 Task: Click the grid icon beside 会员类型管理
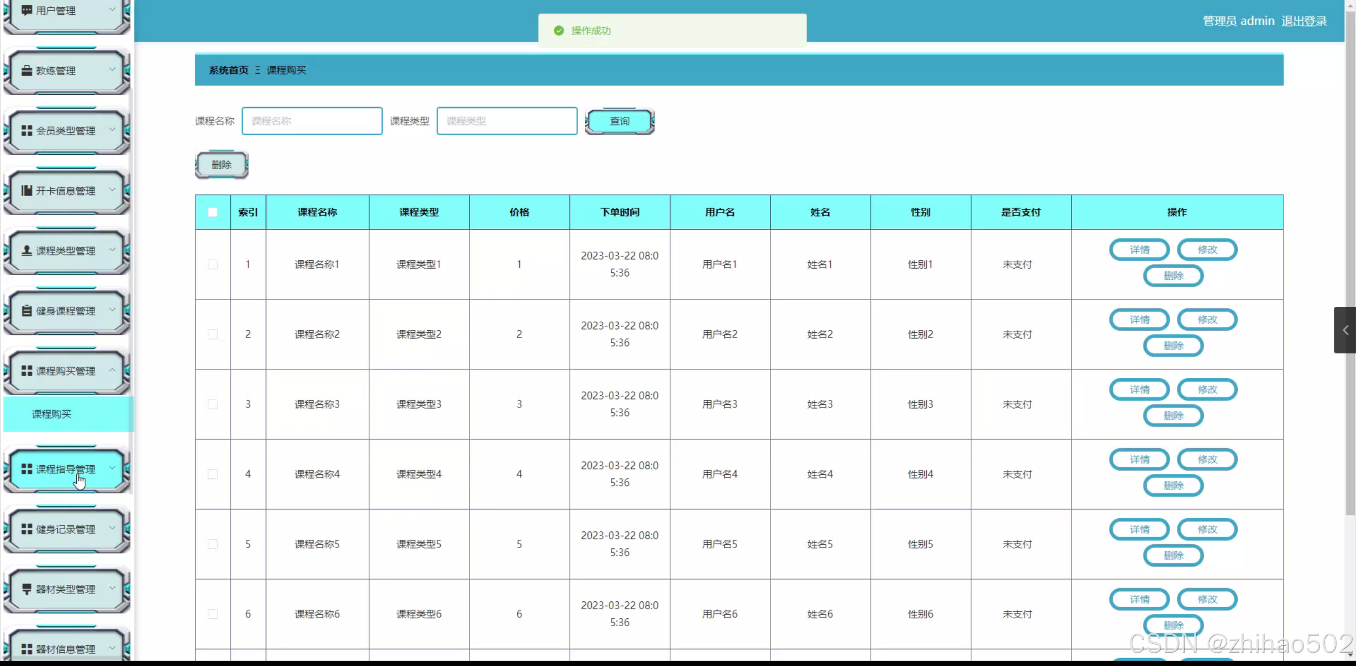[x=26, y=130]
